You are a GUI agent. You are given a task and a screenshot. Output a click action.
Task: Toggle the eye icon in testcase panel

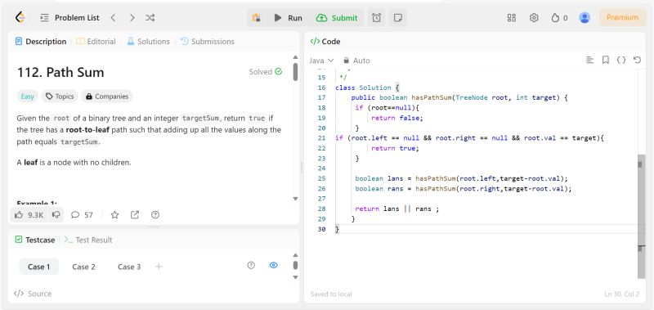click(x=274, y=265)
